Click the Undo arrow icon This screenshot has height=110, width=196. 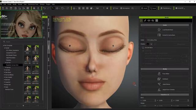[x=44, y=8]
